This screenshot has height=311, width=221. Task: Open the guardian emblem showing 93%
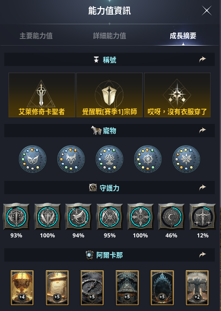point(16,217)
